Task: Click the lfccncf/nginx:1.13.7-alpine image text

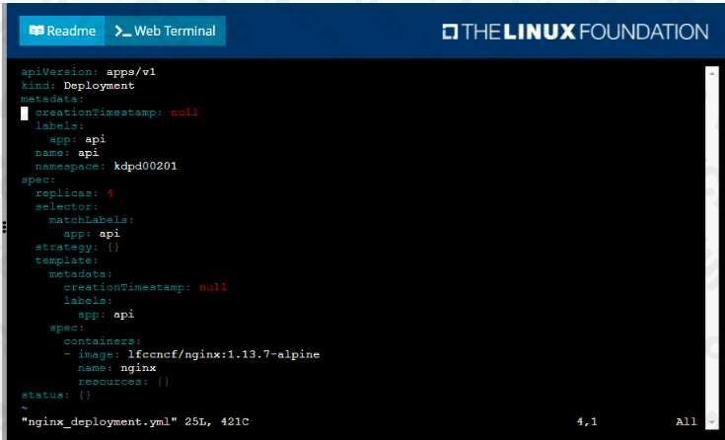Action: [224, 354]
